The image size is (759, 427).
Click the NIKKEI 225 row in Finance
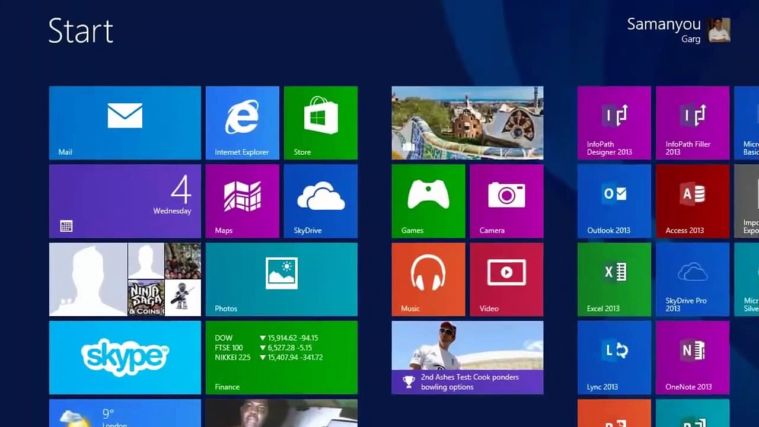tap(269, 358)
